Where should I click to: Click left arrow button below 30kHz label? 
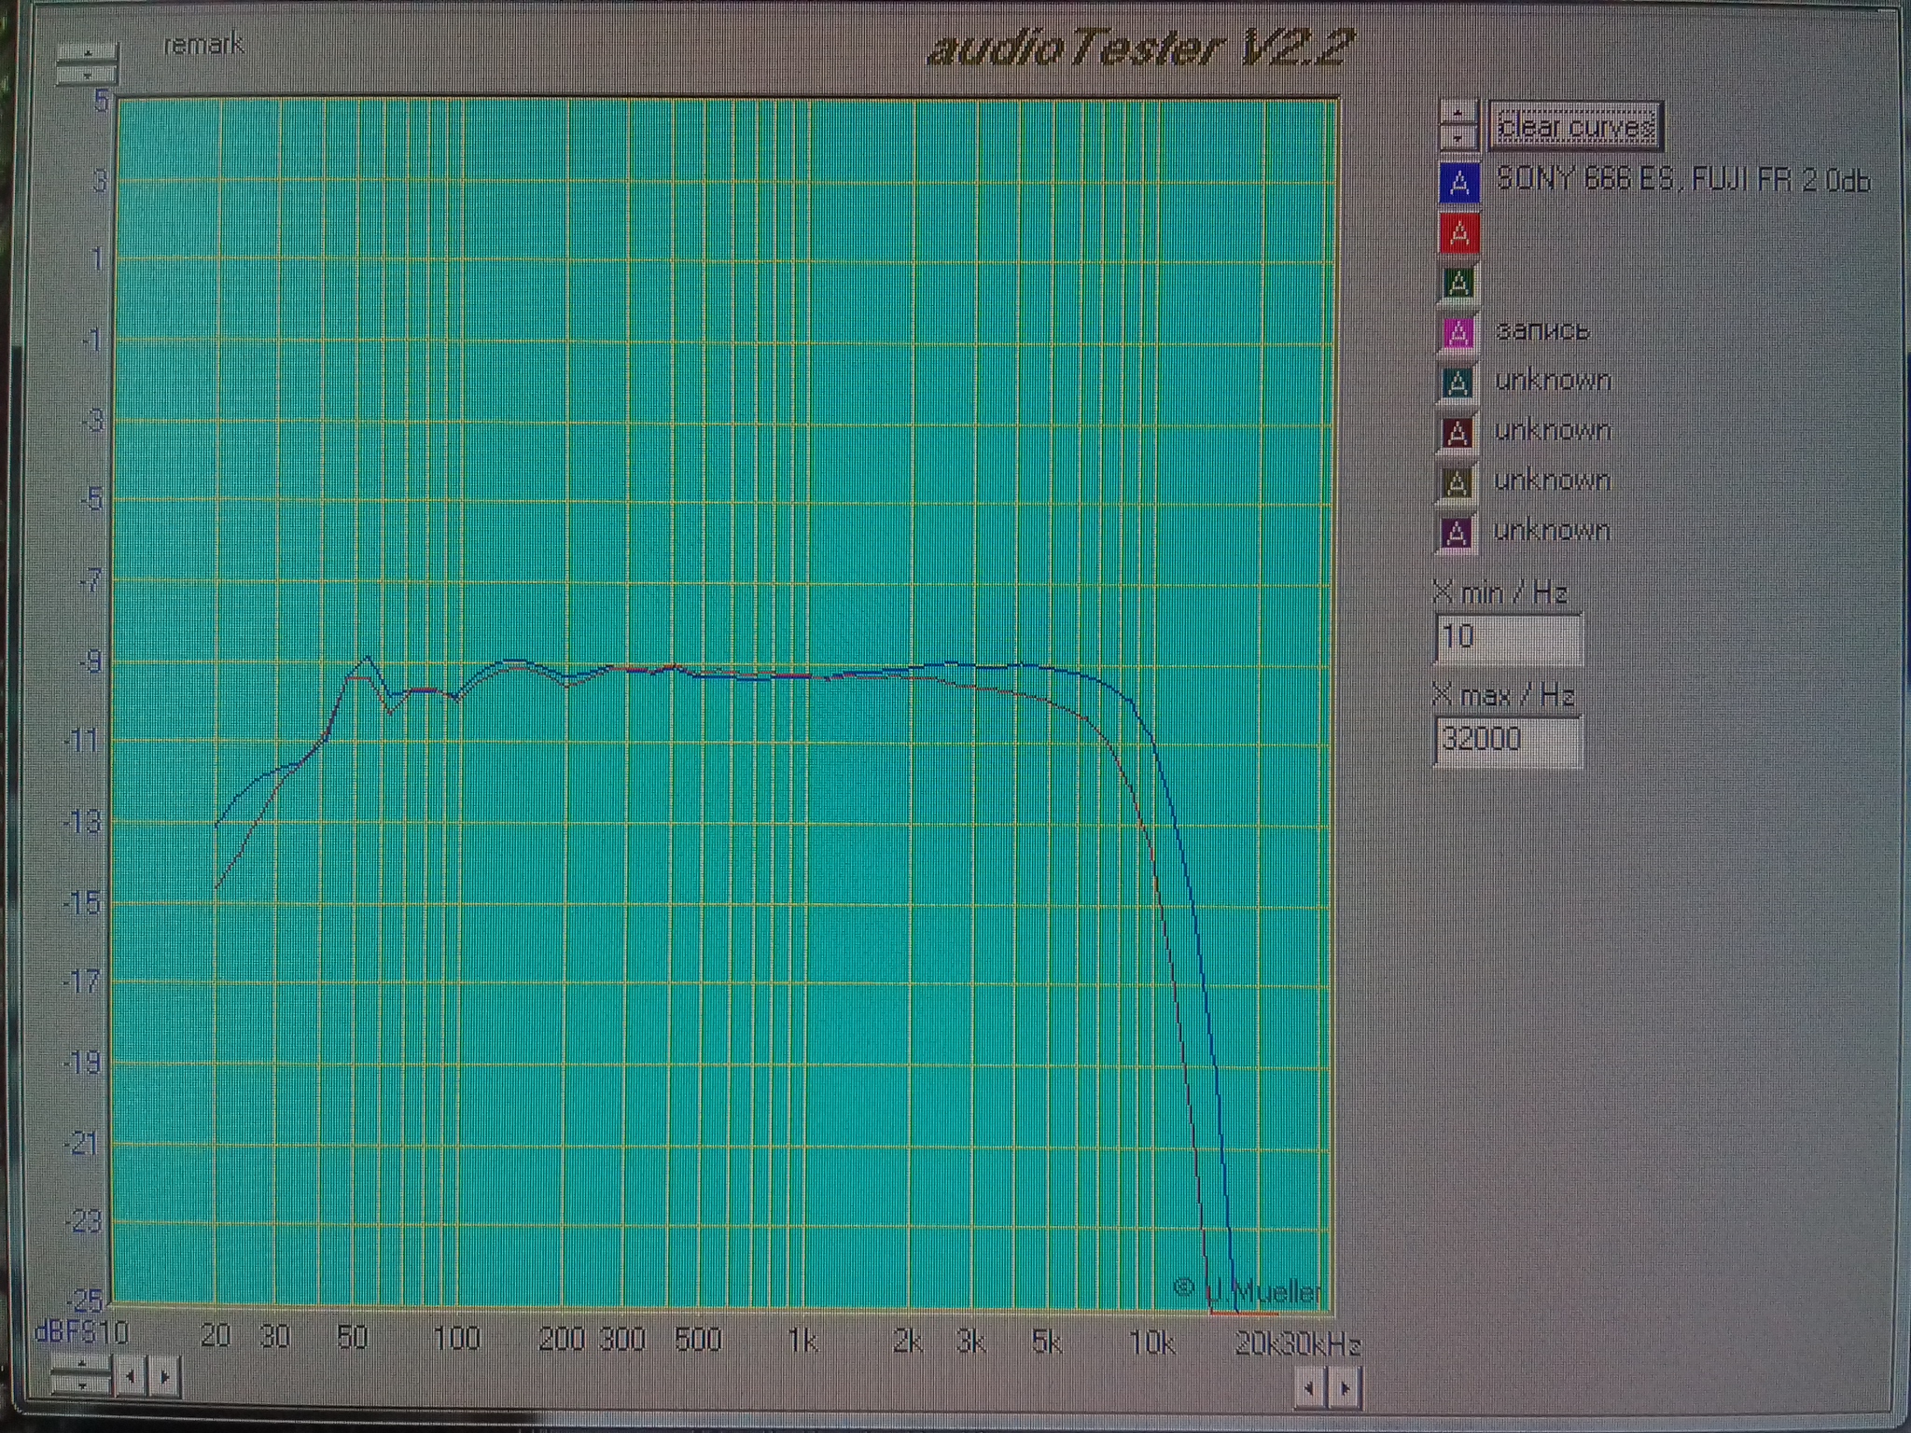(x=1310, y=1389)
